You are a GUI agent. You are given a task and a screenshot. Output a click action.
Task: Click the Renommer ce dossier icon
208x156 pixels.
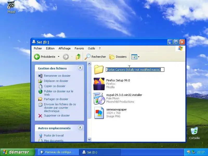[x=40, y=76]
